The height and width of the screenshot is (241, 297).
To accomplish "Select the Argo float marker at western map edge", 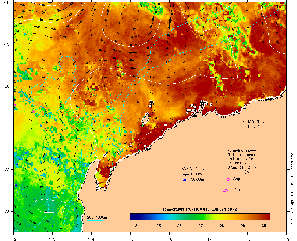I will coord(14,105).
